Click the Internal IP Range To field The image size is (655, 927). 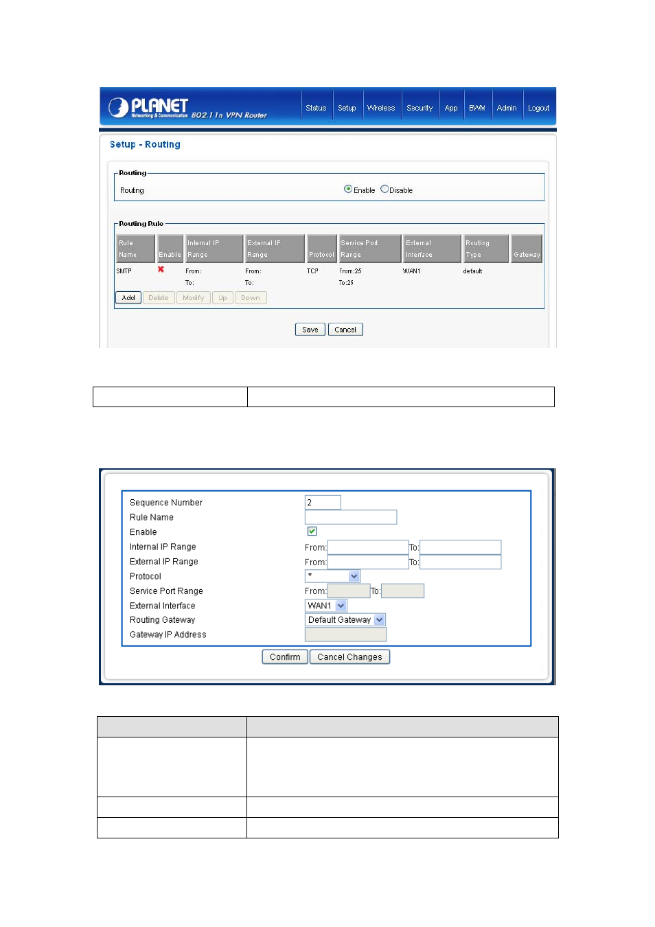tap(461, 547)
